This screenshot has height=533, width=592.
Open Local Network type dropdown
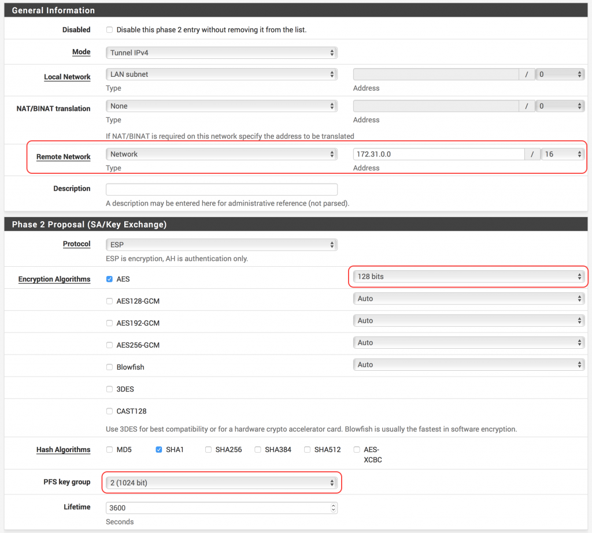click(x=221, y=74)
